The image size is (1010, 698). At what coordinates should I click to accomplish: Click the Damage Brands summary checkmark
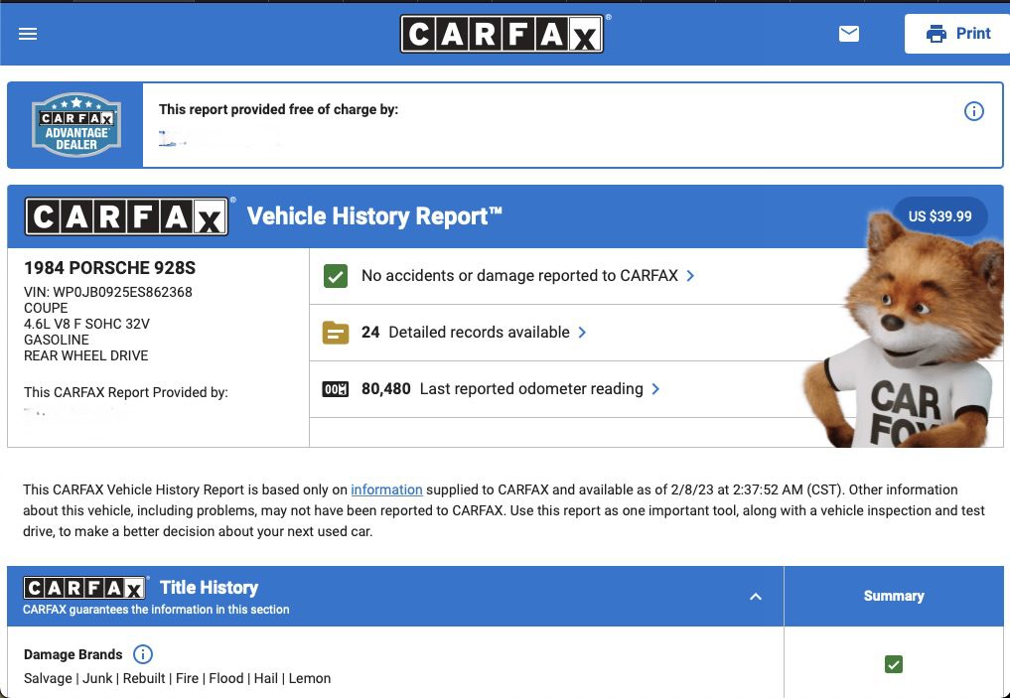(x=894, y=664)
